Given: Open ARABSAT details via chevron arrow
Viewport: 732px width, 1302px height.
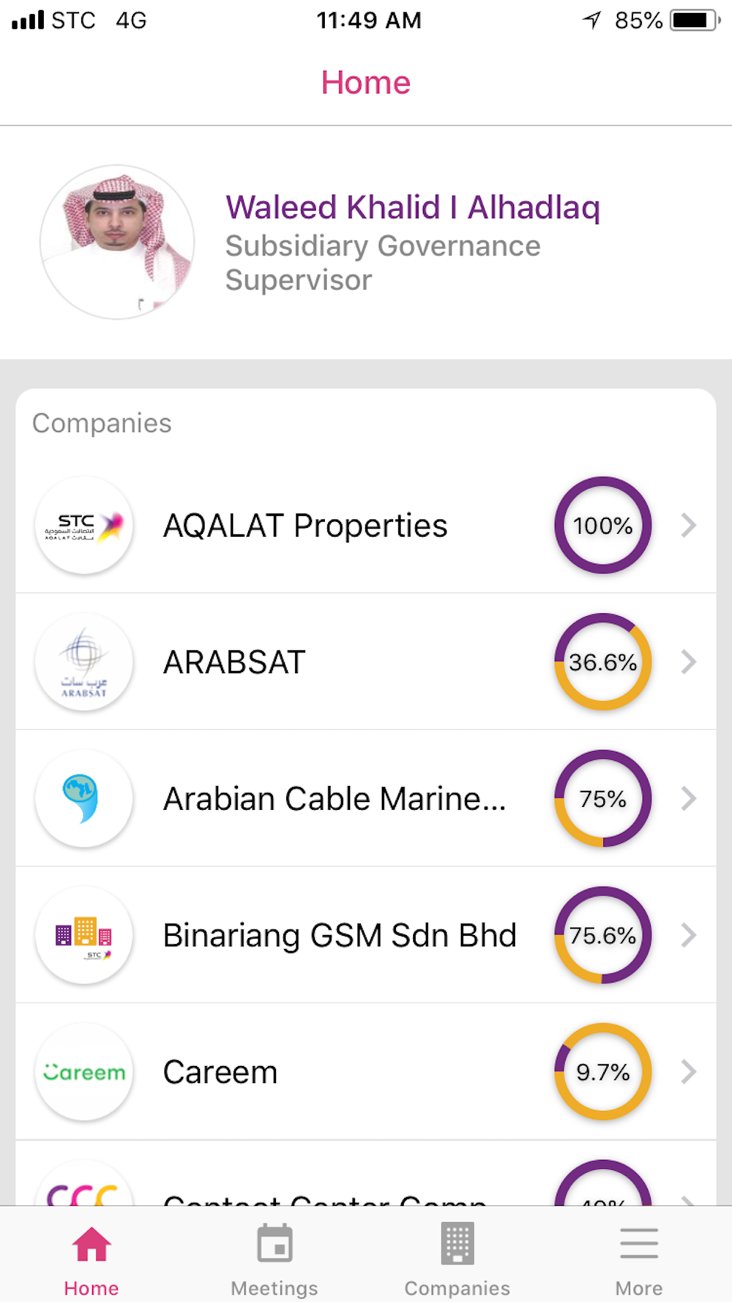Looking at the screenshot, I should (x=688, y=662).
